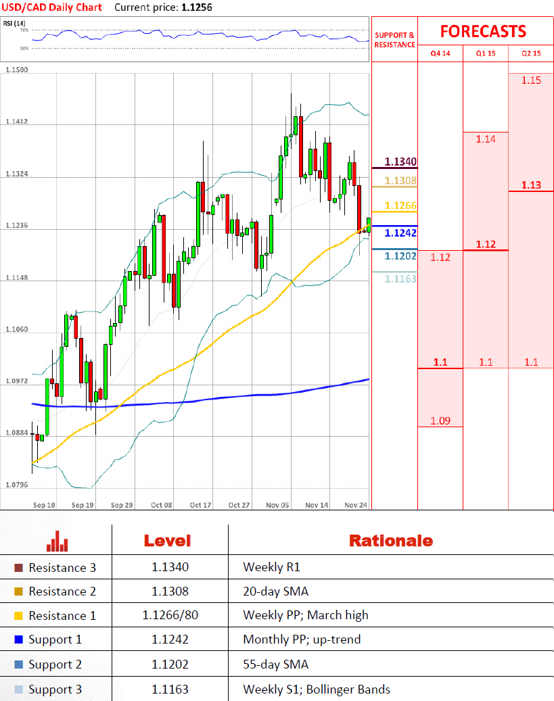Viewport: 554px width, 701px height.
Task: Click the Support 2 steel-blue color swatch
Action: click(x=18, y=664)
